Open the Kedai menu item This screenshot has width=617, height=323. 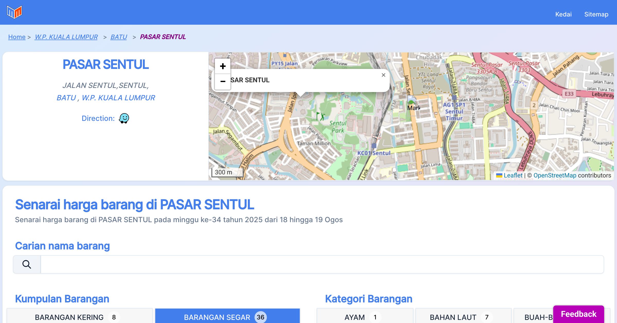[563, 14]
